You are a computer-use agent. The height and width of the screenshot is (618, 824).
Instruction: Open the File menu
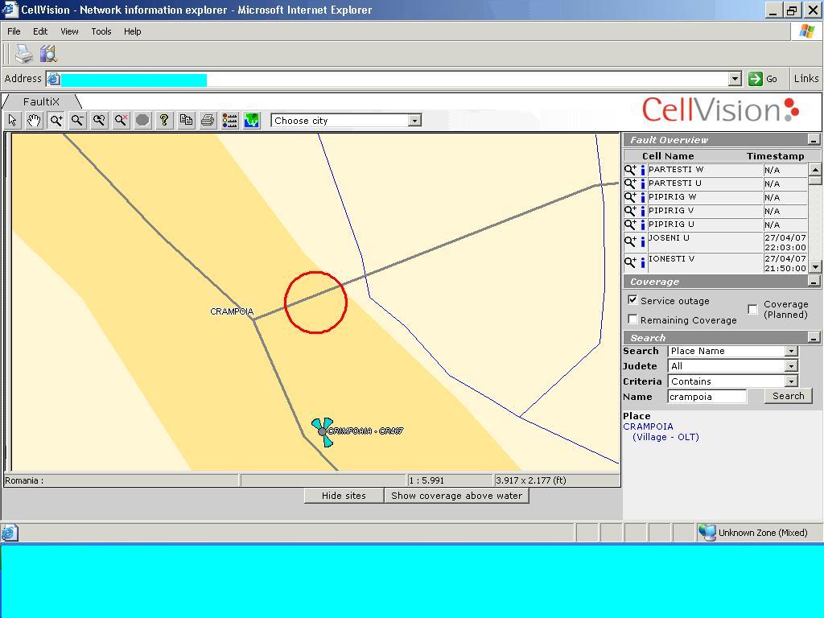coord(14,31)
